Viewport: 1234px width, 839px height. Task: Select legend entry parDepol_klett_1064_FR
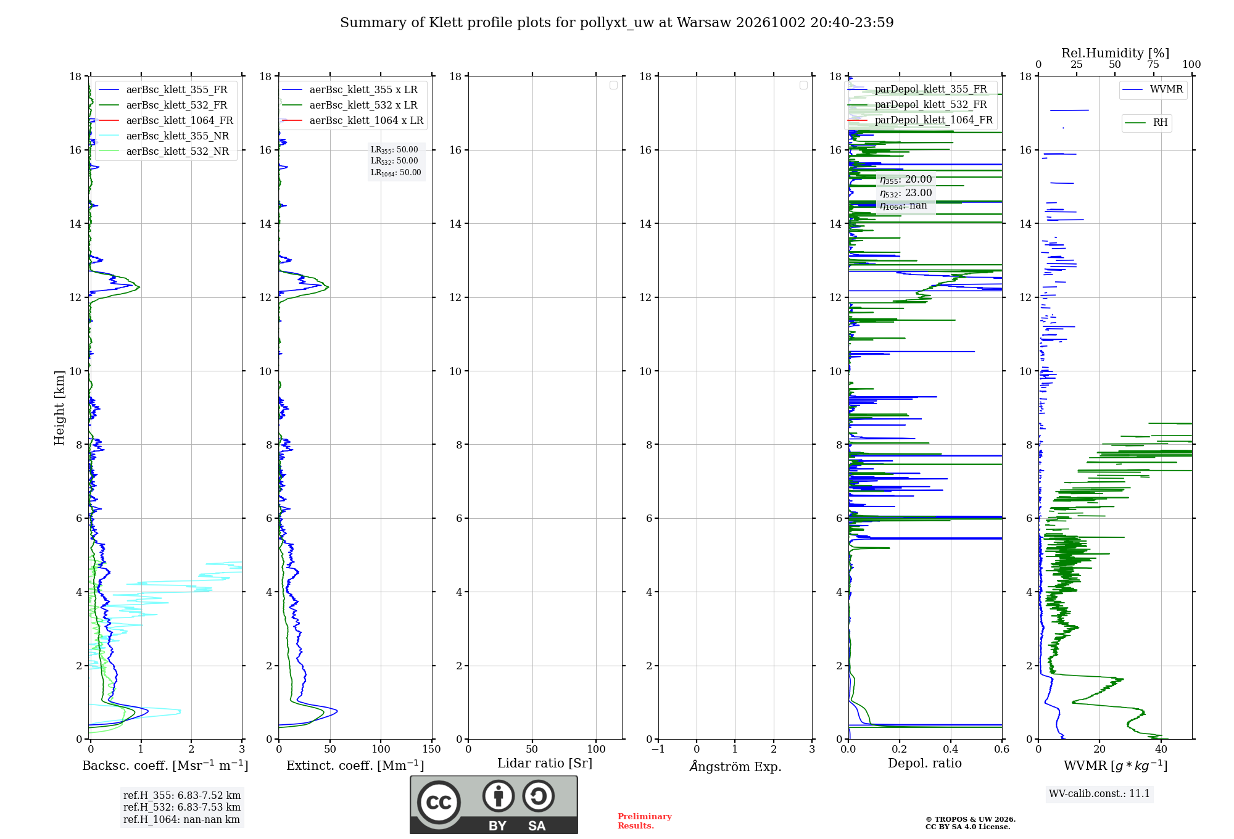pyautogui.click(x=921, y=120)
